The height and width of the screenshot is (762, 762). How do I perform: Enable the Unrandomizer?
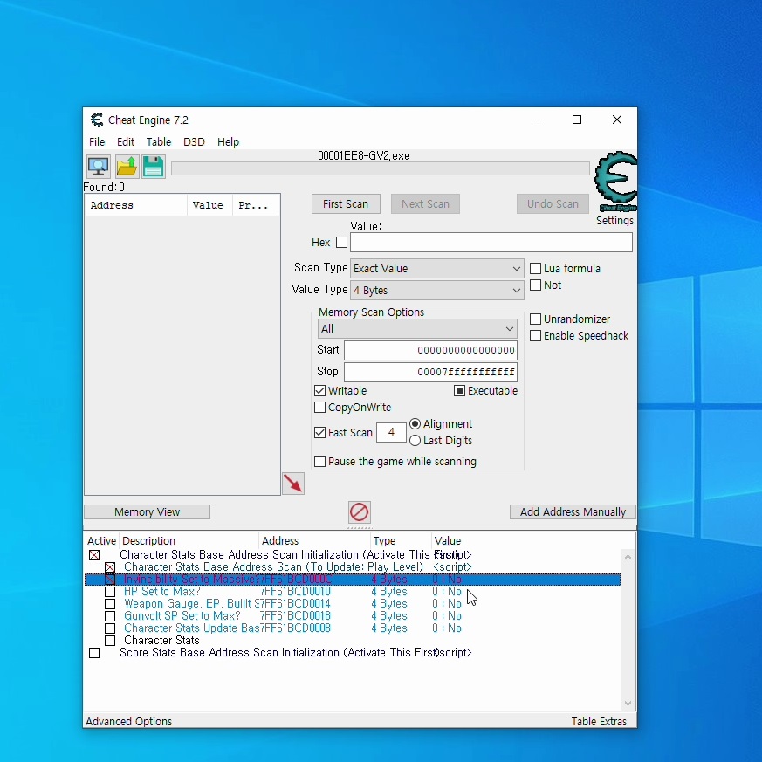pos(535,319)
